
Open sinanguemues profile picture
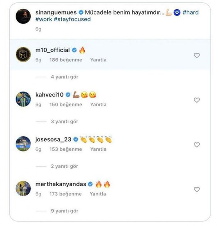pyautogui.click(x=23, y=16)
